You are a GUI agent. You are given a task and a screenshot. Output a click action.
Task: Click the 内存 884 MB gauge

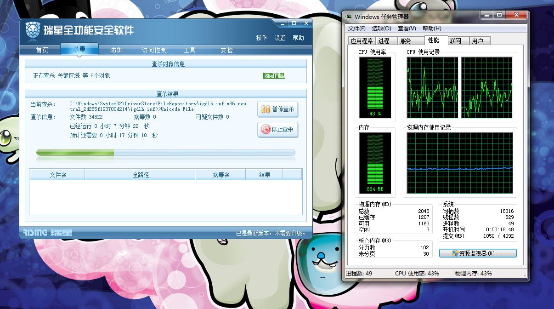tap(375, 163)
